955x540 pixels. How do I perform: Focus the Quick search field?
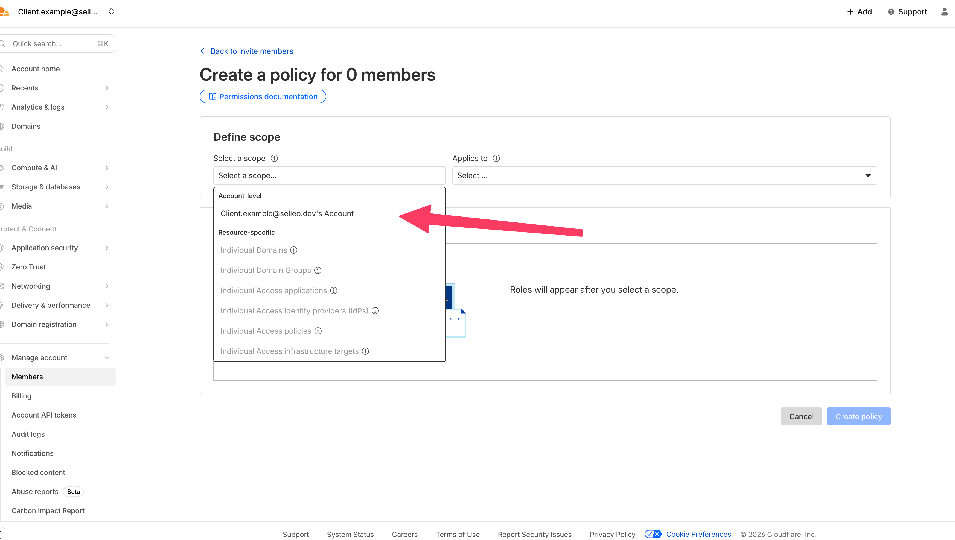coord(56,44)
